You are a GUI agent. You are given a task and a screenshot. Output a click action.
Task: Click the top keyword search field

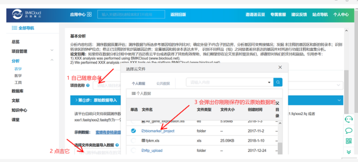tap(131, 14)
